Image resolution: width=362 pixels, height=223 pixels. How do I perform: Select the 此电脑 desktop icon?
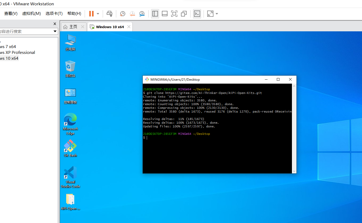70,42
